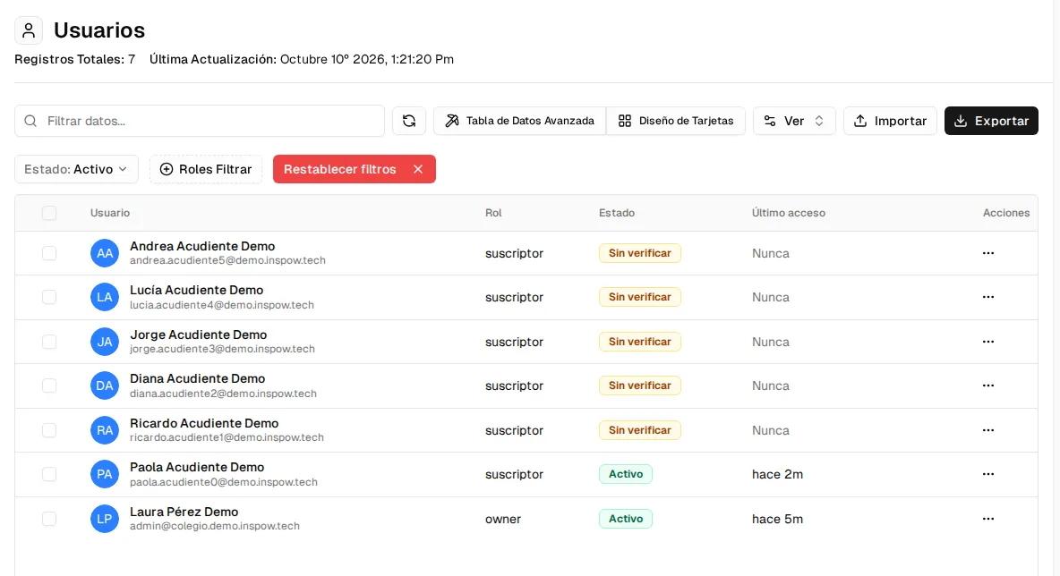Open actions menu for Diana Acudiente Demo
The width and height of the screenshot is (1060, 576).
987,385
